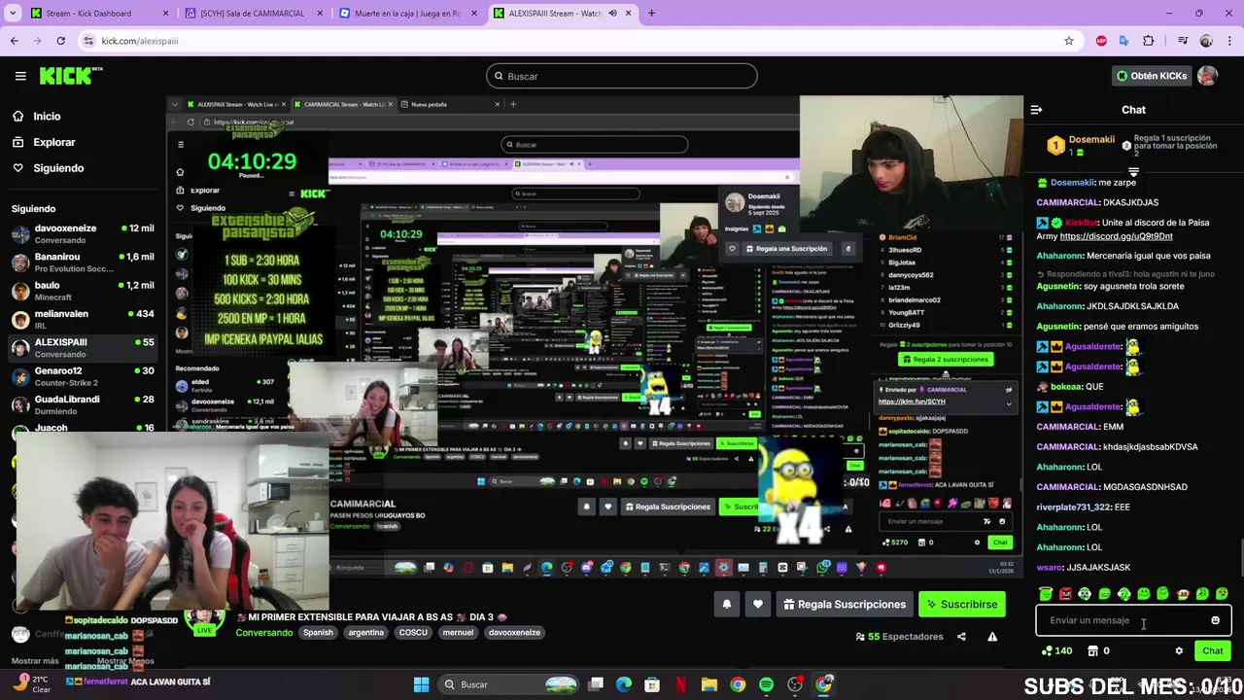1244x700 pixels.
Task: Bookmark this page with star icon
Action: (1069, 41)
